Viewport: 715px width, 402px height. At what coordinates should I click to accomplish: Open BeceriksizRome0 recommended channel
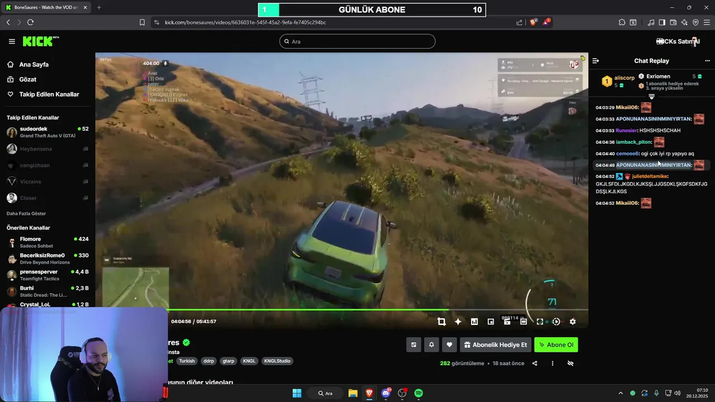click(47, 259)
